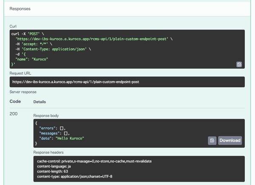The width and height of the screenshot is (255, 185).
Task: Click the content-language: ja header
Action: coord(54,166)
